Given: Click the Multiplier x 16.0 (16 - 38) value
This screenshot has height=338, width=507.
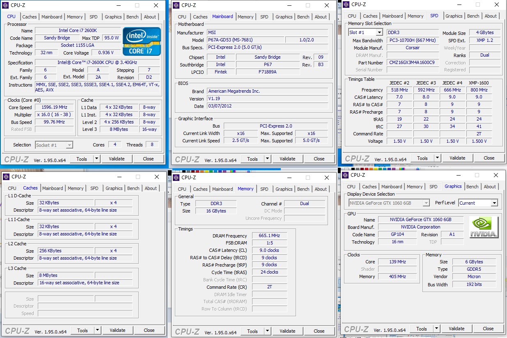Looking at the screenshot, I should pyautogui.click(x=55, y=115).
